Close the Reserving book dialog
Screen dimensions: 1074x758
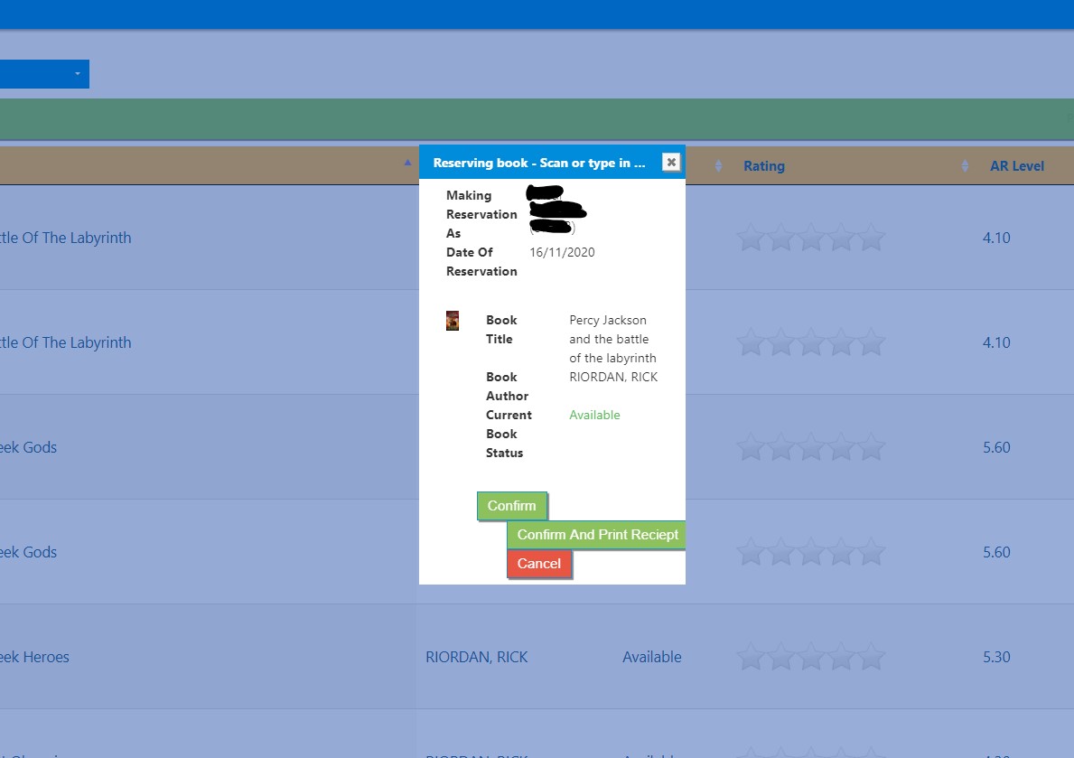click(671, 163)
